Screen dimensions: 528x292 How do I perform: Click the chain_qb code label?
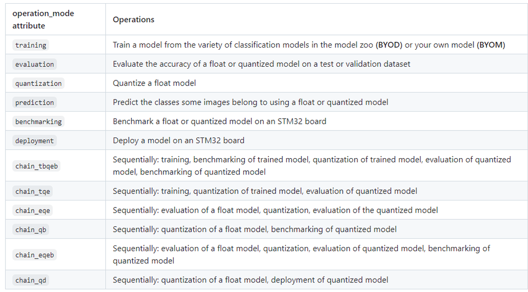pos(32,229)
